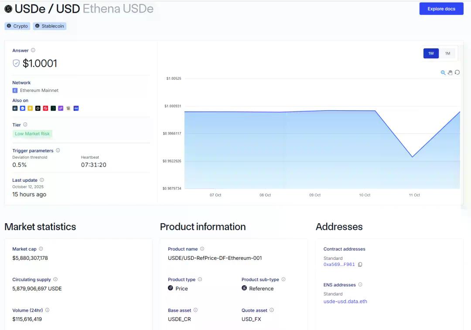The image size is (471, 330).
Task: Copy the contract address using the copy icon
Action: pos(360,265)
